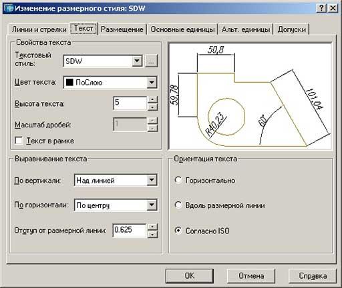The height and width of the screenshot is (288, 342).
Task: Click the Масштаб дробей disabled field
Action: [x=130, y=125]
